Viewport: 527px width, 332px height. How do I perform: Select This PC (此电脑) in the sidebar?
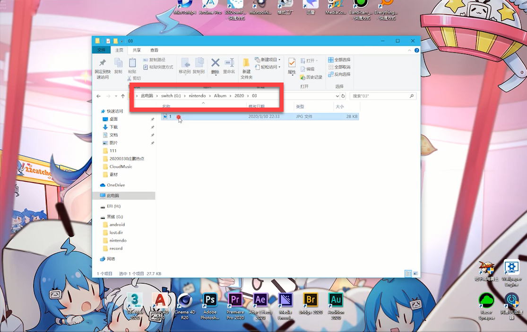(x=124, y=196)
